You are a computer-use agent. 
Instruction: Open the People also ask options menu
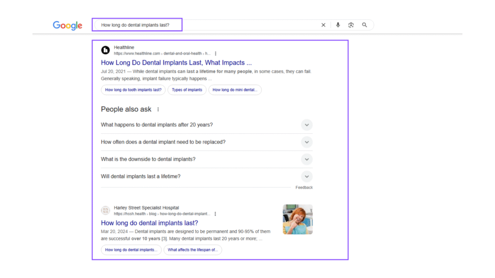pos(158,110)
